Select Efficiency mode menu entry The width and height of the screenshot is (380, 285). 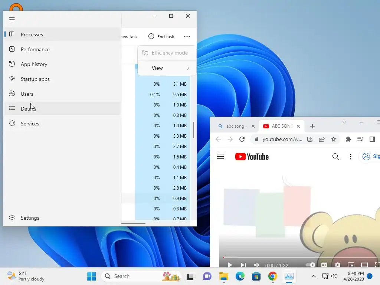(167, 53)
